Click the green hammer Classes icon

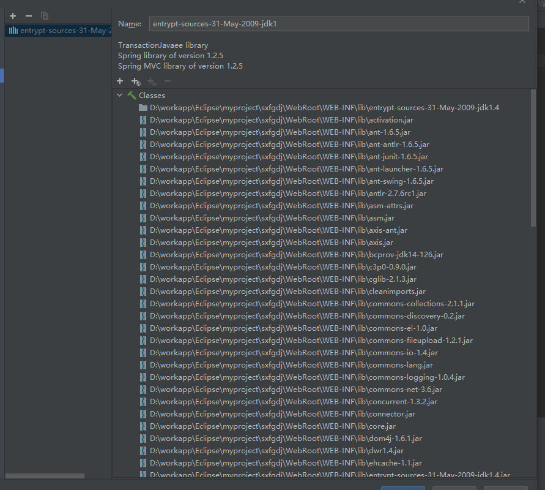[132, 95]
